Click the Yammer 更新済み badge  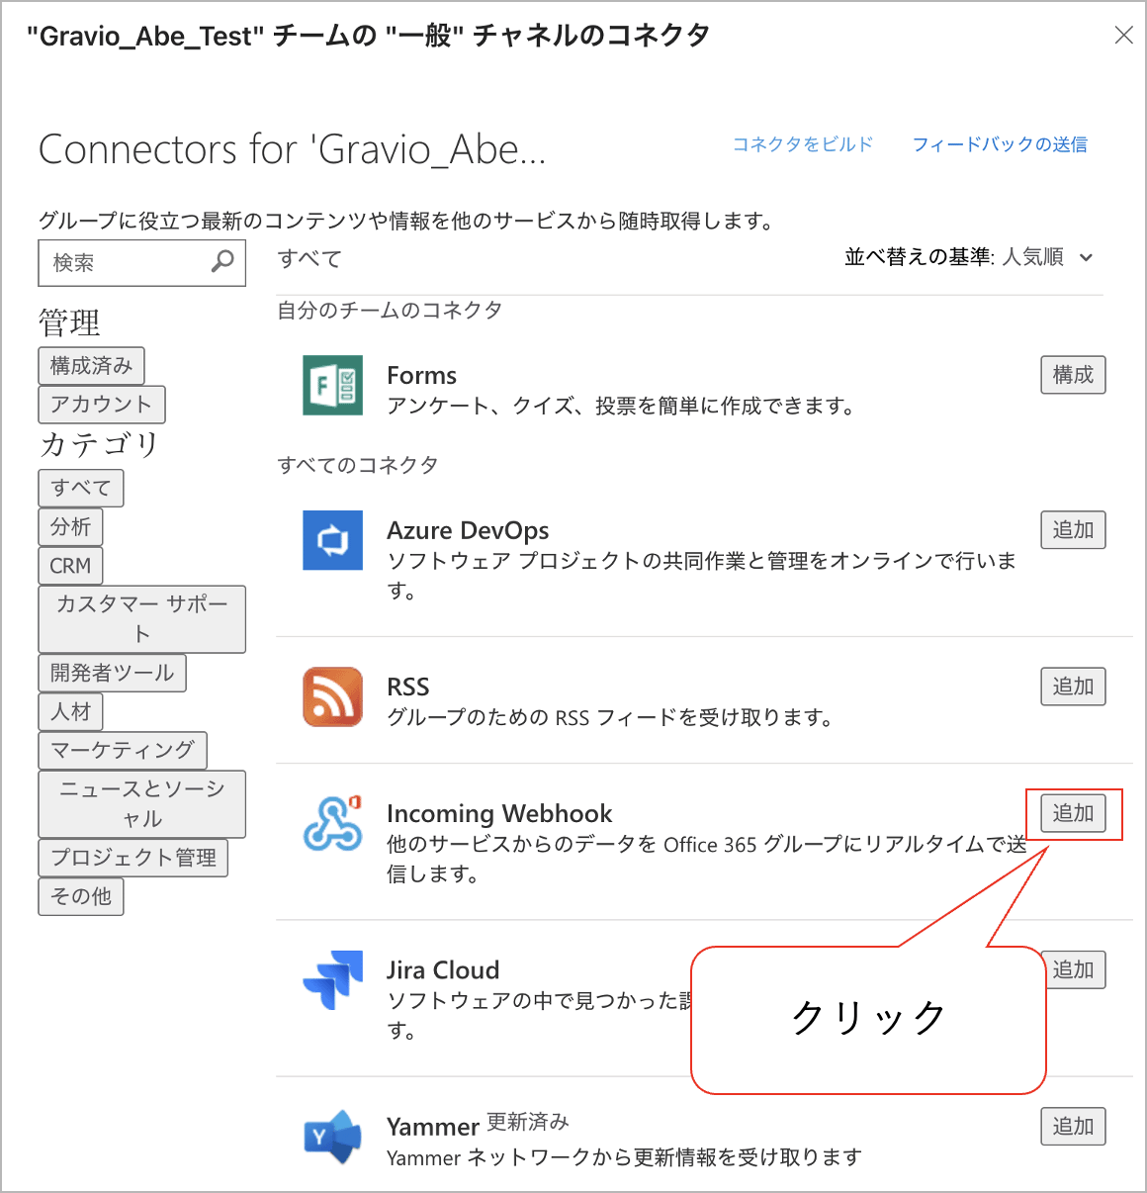528,1122
